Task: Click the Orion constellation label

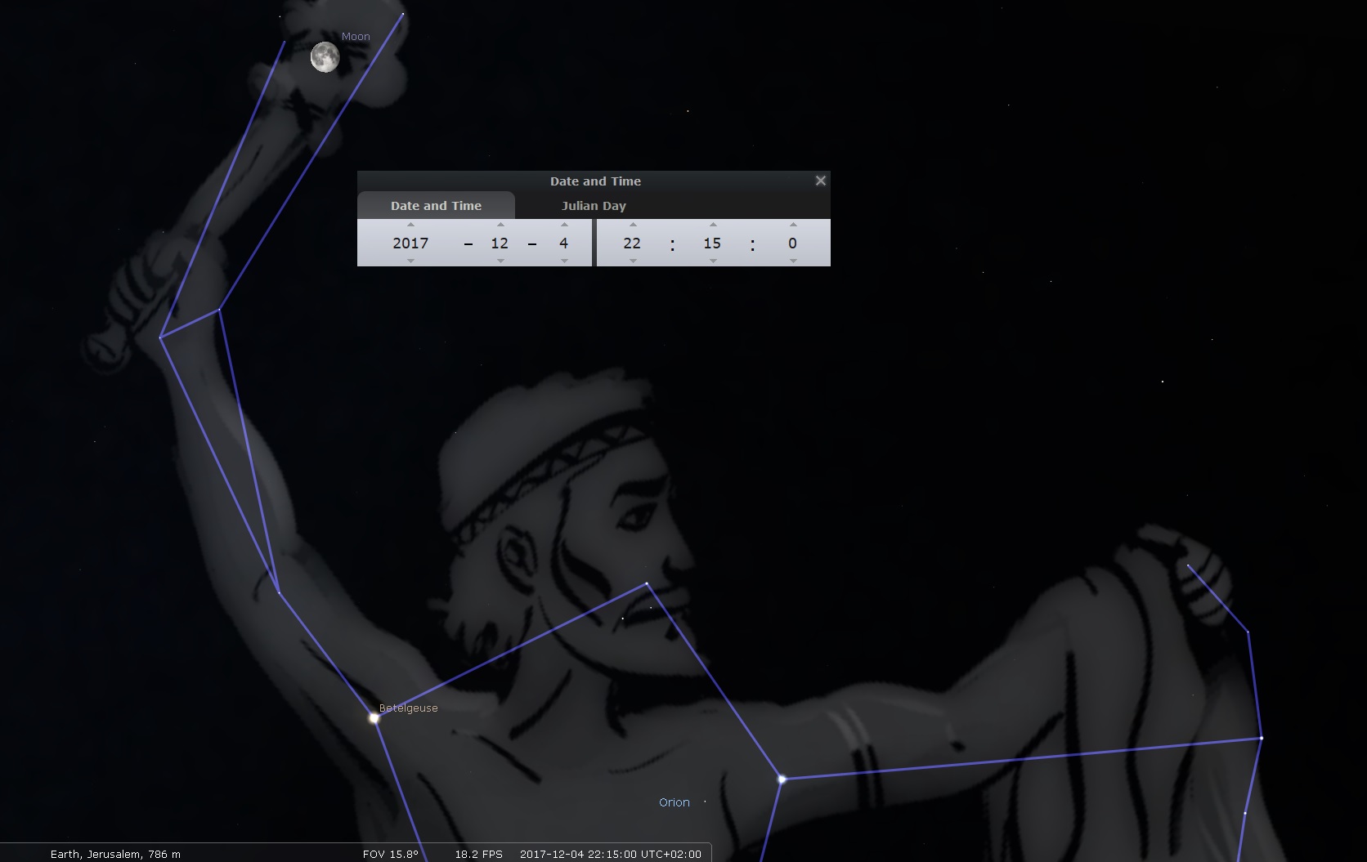Action: point(675,802)
